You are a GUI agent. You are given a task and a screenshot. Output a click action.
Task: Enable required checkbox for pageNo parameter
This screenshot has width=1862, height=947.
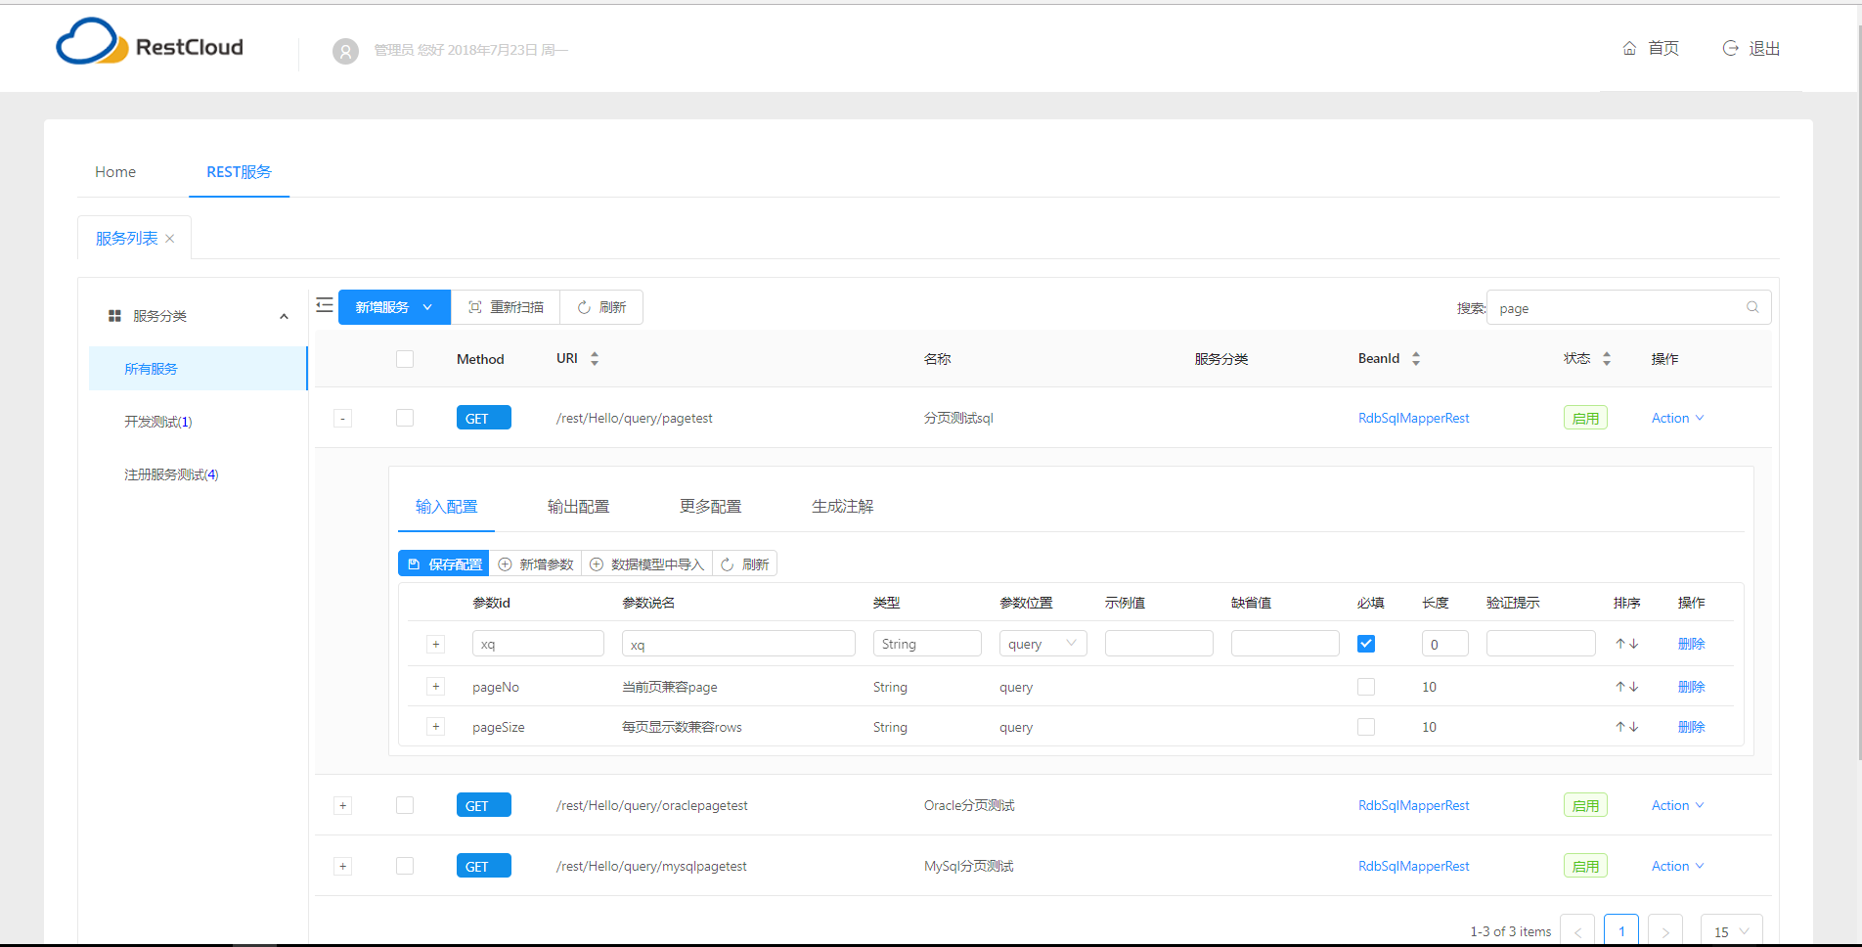pyautogui.click(x=1366, y=687)
